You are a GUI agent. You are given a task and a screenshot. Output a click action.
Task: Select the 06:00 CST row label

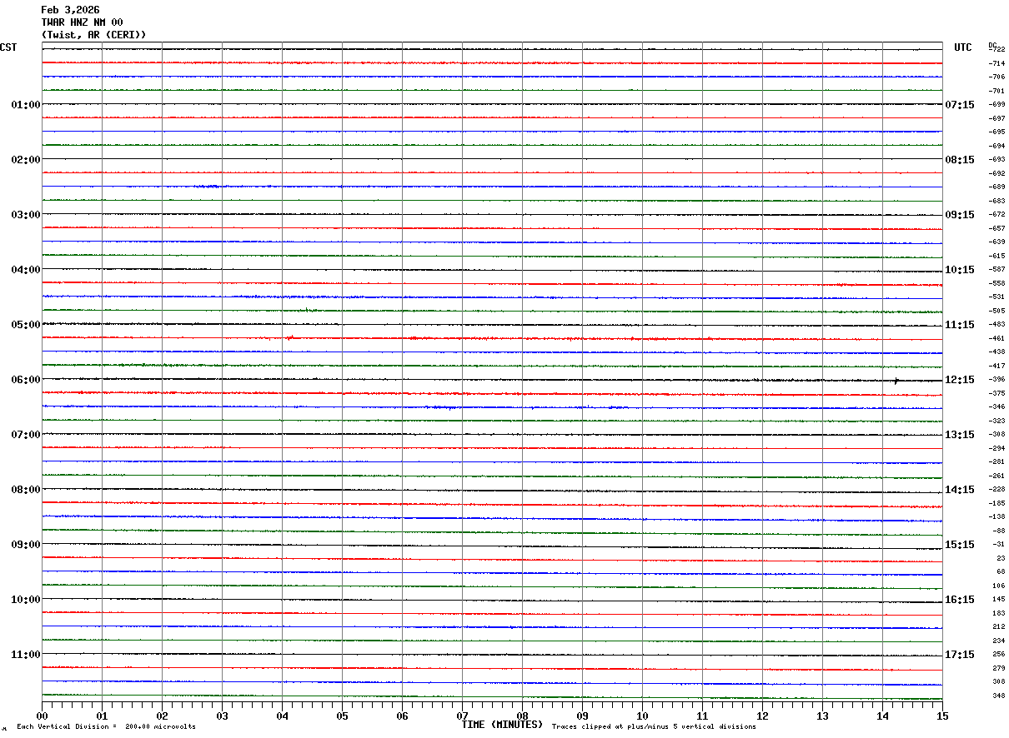coord(26,380)
